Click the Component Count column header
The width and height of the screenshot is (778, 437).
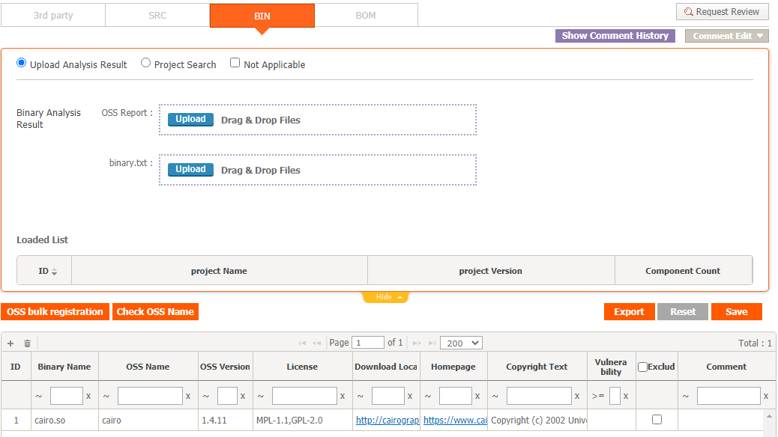click(683, 271)
